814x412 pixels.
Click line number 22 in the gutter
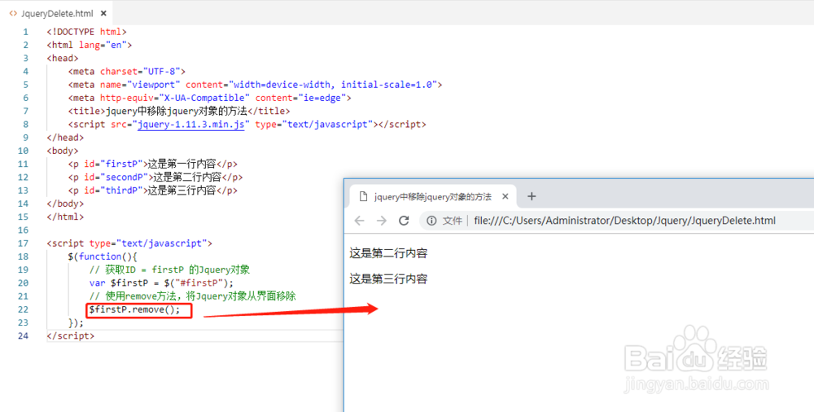23,309
